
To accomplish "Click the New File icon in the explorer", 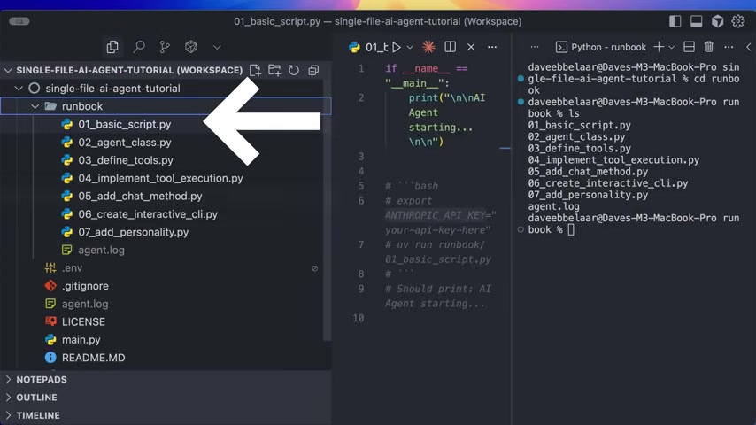I will coord(255,71).
